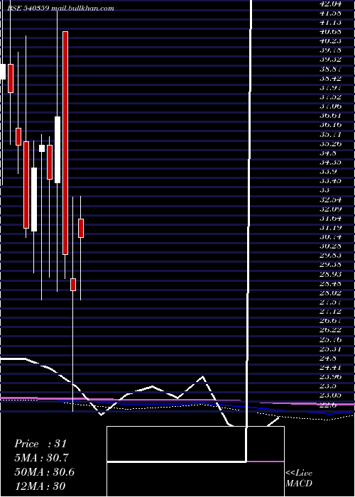Click the 28.48 price axis label

pyautogui.click(x=331, y=283)
